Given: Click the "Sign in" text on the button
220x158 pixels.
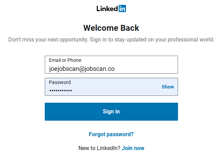Looking at the screenshot, I should click(x=111, y=111).
